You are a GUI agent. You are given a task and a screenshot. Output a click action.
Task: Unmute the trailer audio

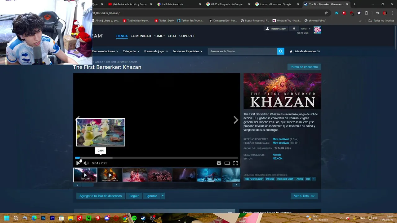(x=86, y=163)
